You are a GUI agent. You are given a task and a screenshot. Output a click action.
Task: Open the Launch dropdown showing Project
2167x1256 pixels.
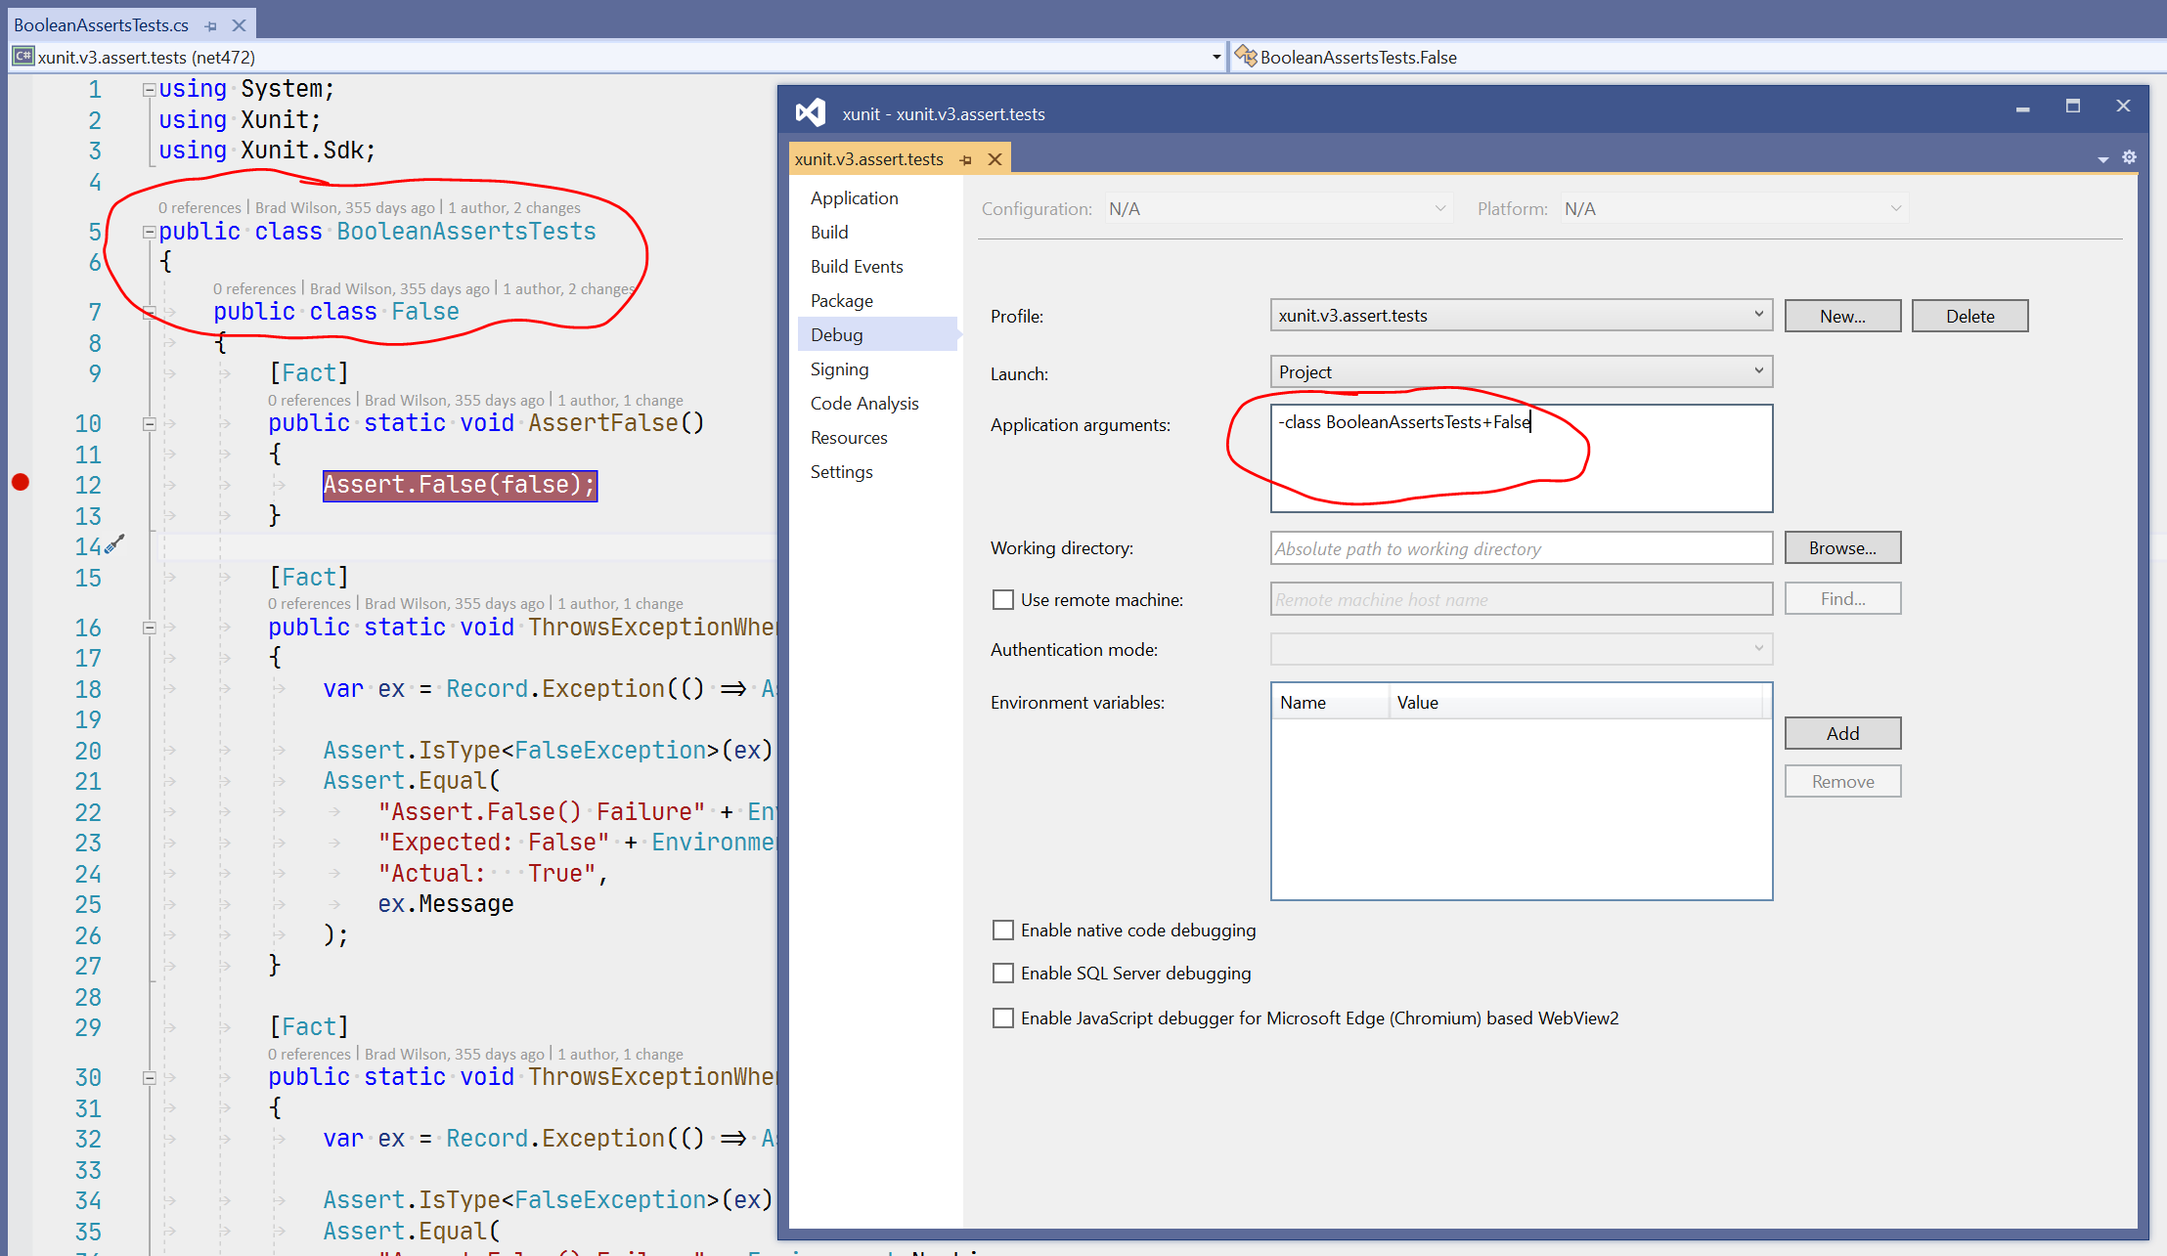click(x=1521, y=371)
